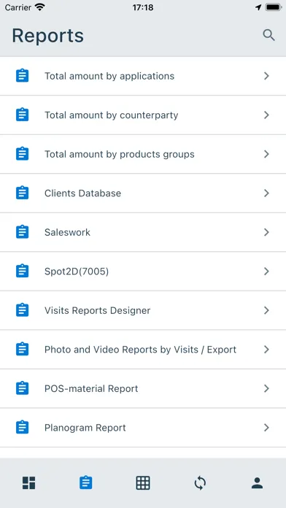Click clipboard icon beside Planogram Report

tap(23, 427)
